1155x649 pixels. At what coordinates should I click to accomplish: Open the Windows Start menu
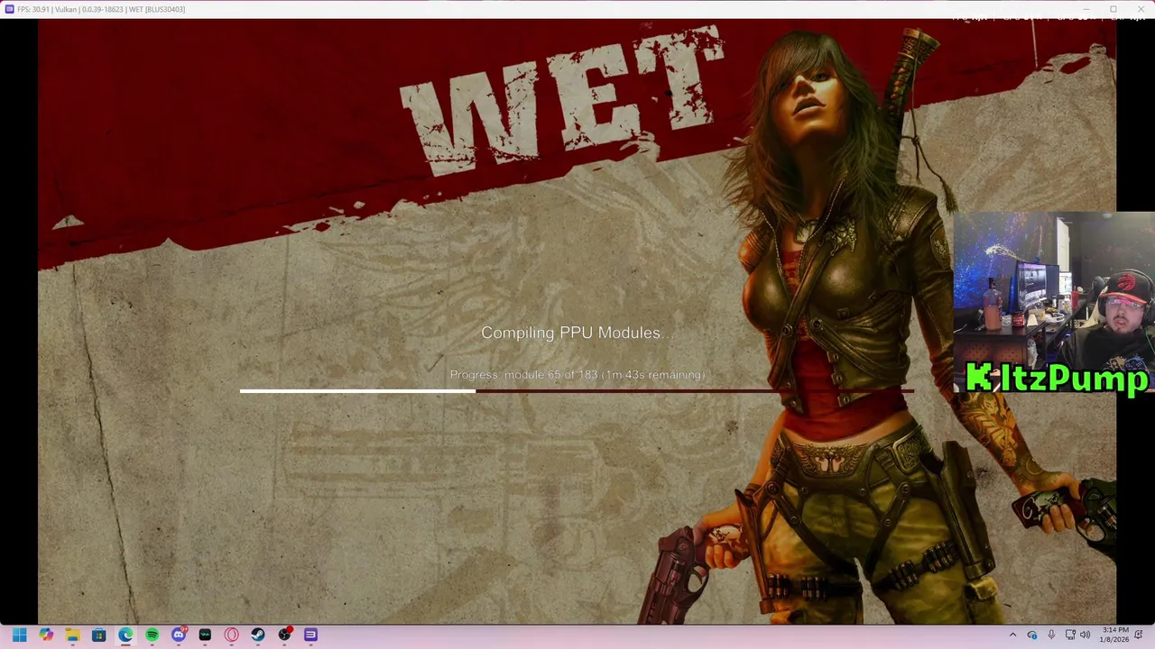tap(19, 635)
